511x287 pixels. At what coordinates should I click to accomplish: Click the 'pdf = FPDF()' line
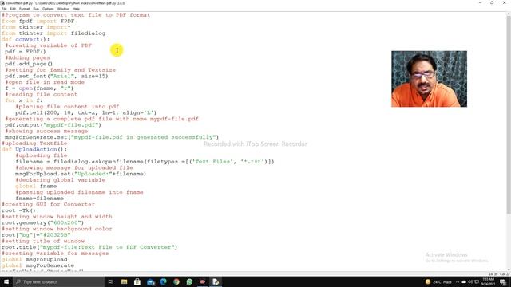pos(26,52)
